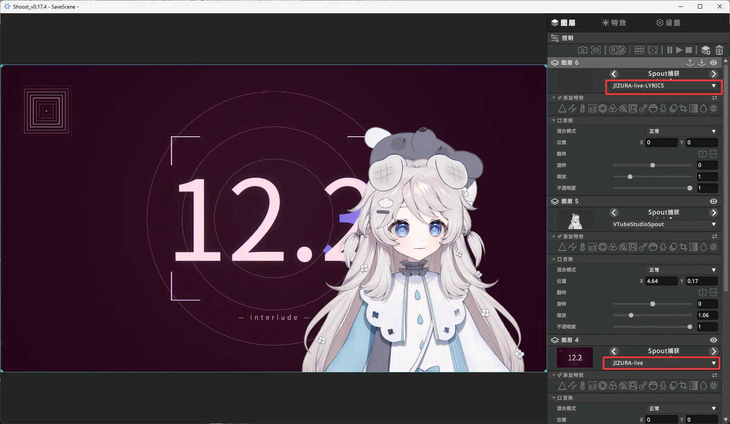Add a new layer with the layers-plus icon

[706, 50]
